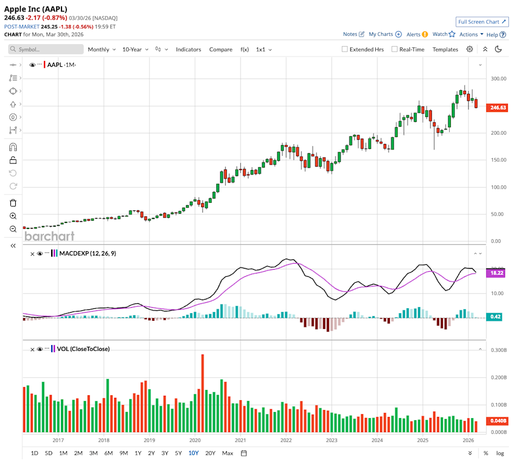
Task: Click the trash can delete drawings icon
Action: click(13, 203)
